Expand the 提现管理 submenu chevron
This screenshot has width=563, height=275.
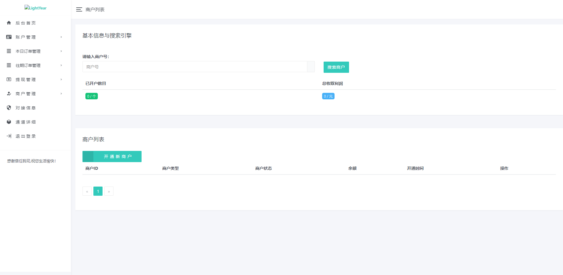click(x=61, y=79)
